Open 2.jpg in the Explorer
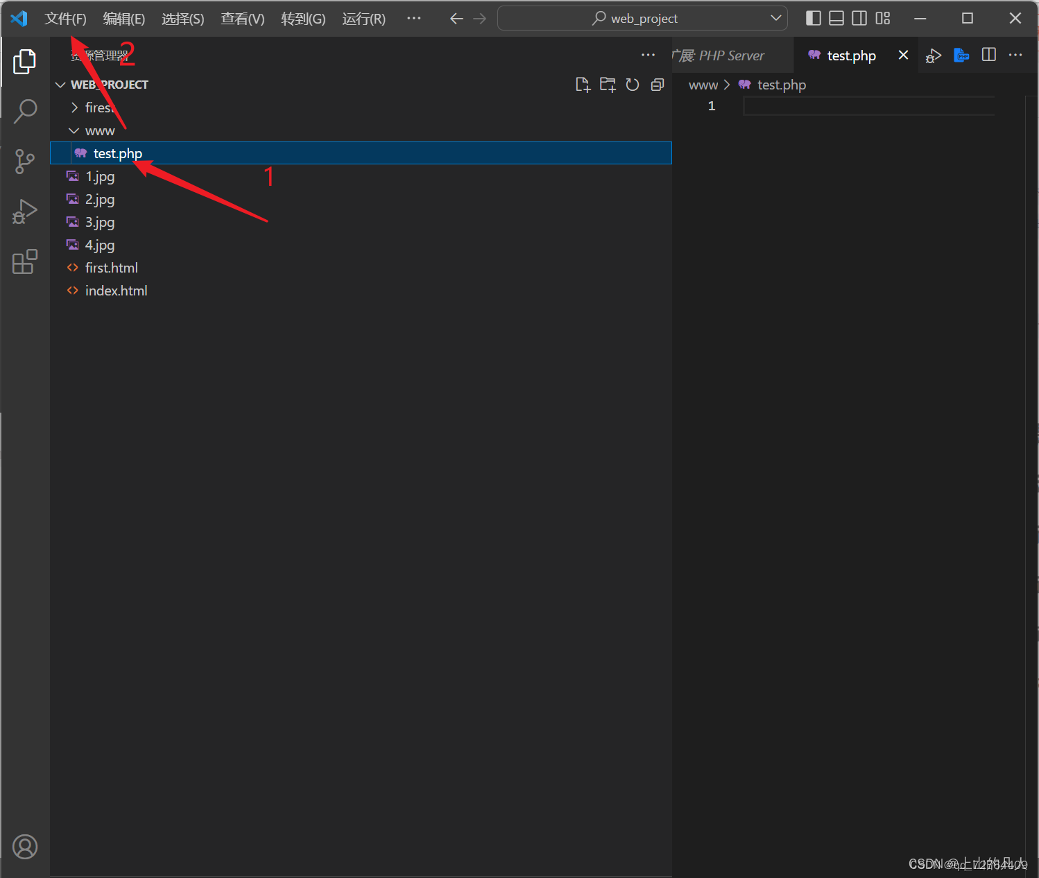Screen dimensions: 1039x878 point(361,199)
